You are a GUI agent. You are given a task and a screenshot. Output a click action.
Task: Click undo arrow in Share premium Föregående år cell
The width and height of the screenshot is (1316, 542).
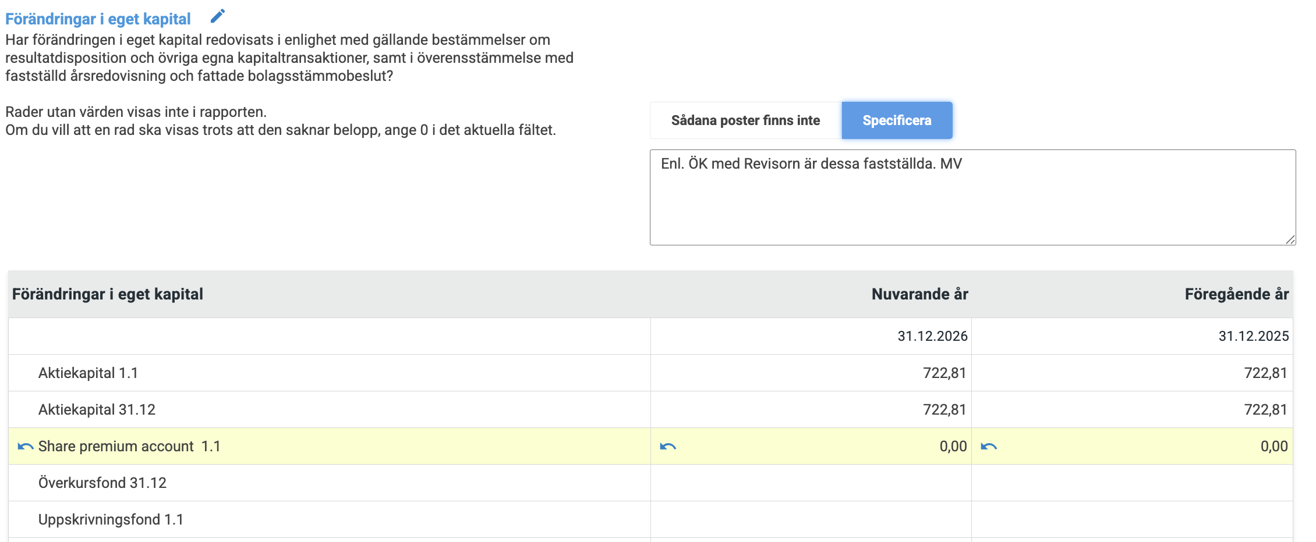point(988,447)
